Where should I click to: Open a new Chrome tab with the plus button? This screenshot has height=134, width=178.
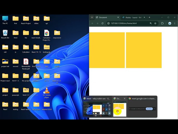pyautogui.click(x=150, y=17)
